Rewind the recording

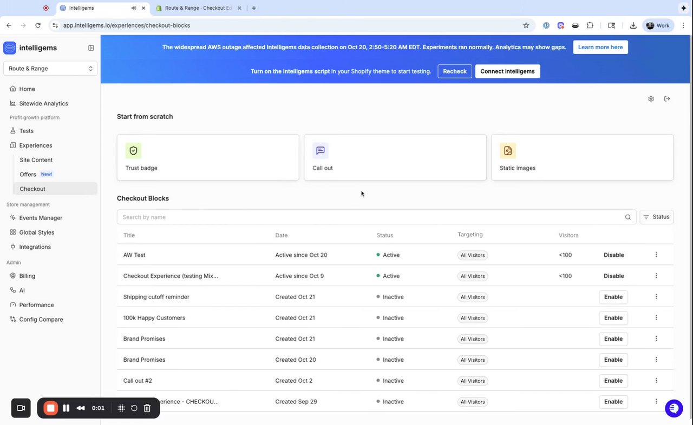81,408
